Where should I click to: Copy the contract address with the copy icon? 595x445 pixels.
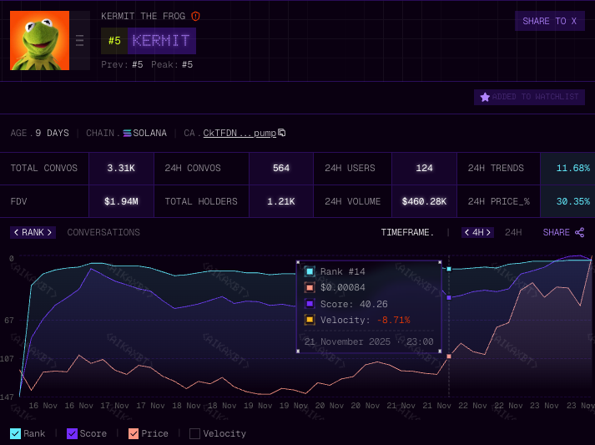[x=281, y=133]
